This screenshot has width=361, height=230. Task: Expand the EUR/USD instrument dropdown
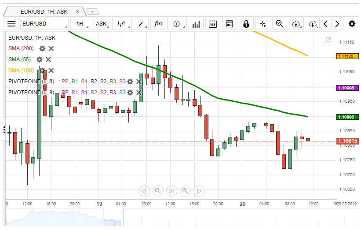coord(44,24)
